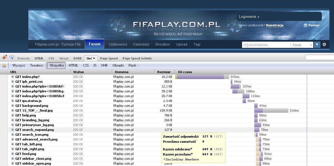Expand the GET sidebar_close.png request
This screenshot has width=334, height=166.
click(x=12, y=159)
